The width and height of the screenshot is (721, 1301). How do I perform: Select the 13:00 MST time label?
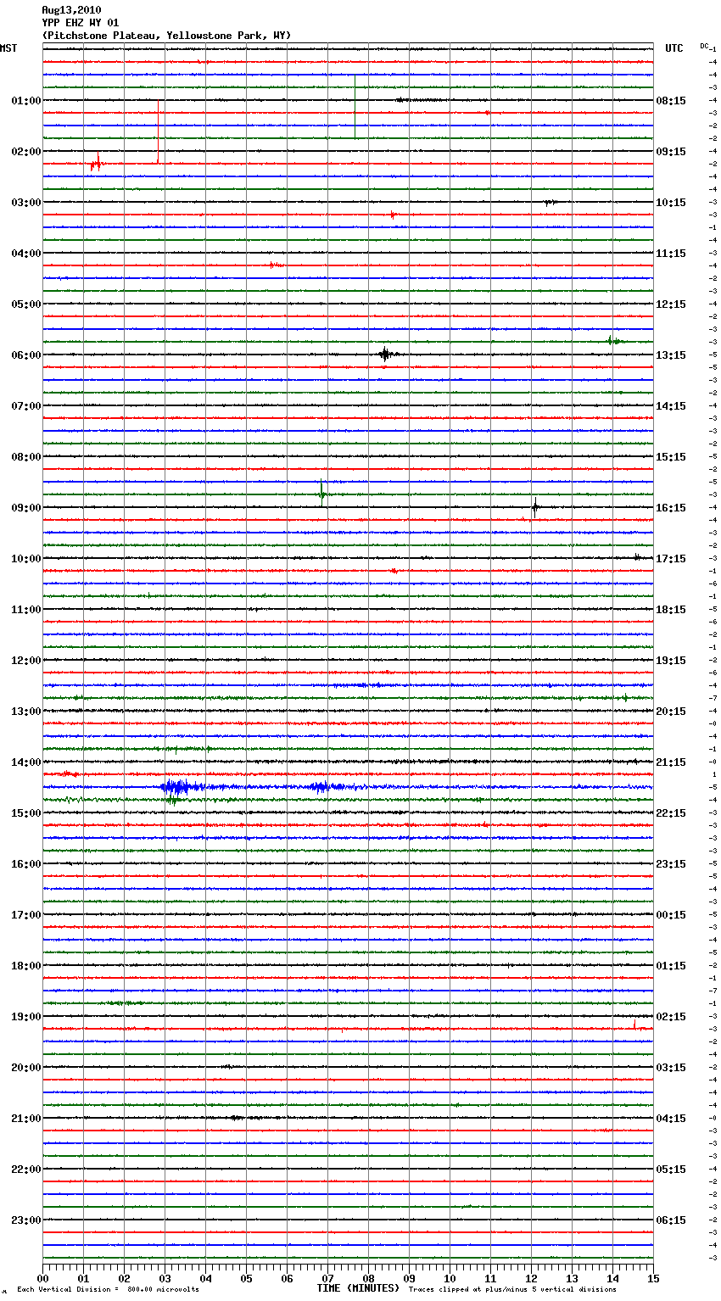[x=26, y=712]
